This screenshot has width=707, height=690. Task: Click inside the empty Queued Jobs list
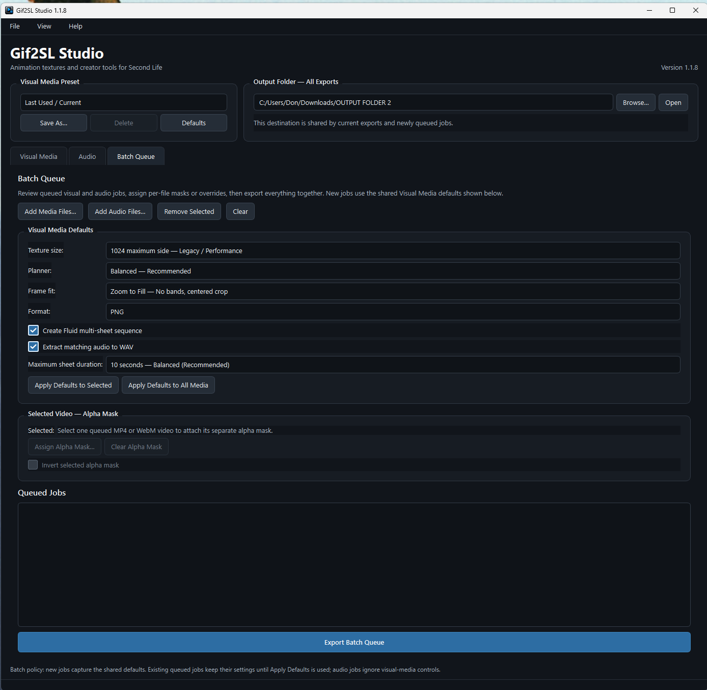point(354,565)
